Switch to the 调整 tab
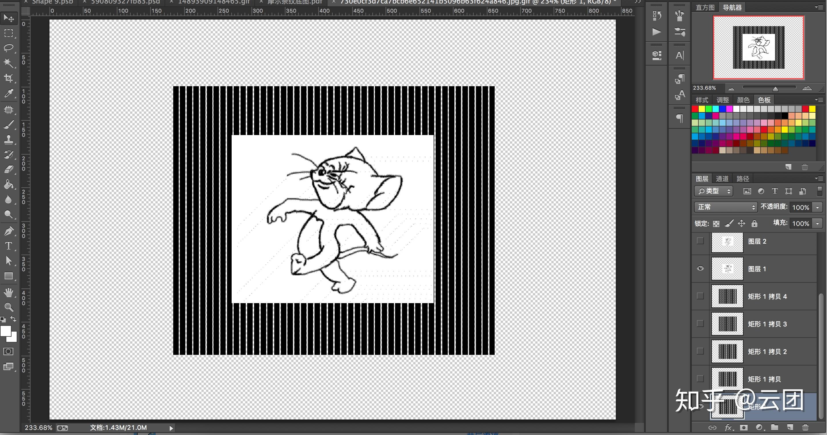Image resolution: width=827 pixels, height=435 pixels. (x=723, y=100)
